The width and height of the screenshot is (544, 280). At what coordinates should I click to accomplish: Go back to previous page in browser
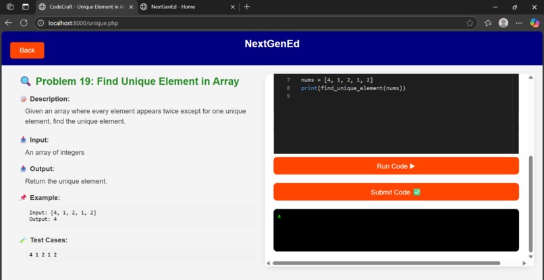click(x=8, y=23)
